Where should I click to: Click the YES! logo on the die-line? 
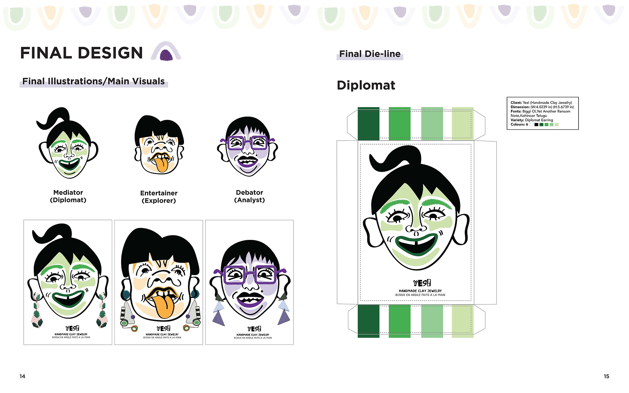422,283
